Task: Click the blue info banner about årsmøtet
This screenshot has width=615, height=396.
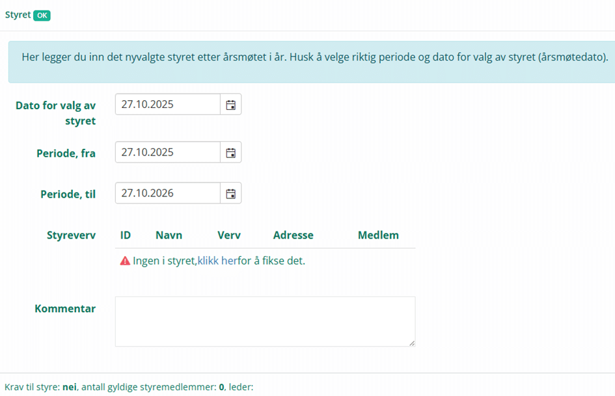Action: [x=314, y=57]
